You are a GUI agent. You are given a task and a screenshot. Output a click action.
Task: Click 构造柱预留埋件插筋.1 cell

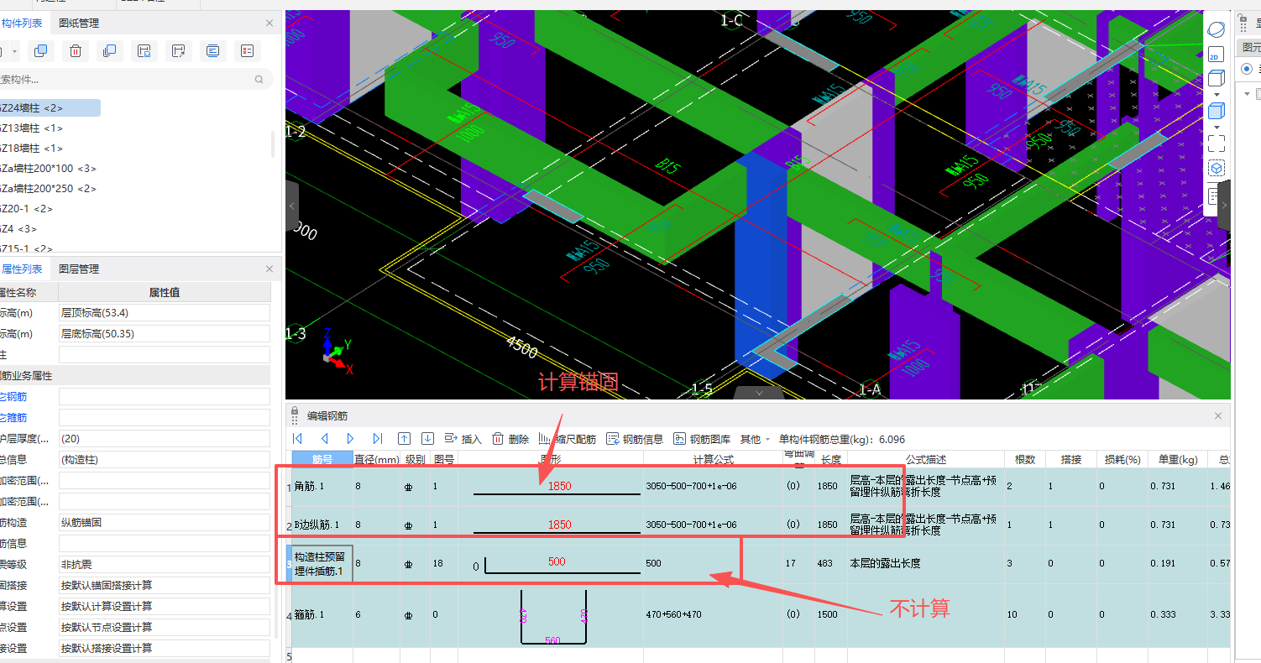(322, 564)
